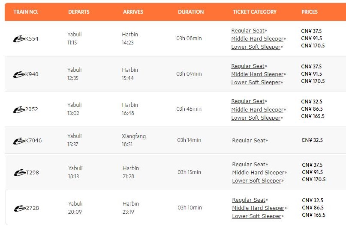Open Lower Soft Sleeper link for K940

click(257, 83)
